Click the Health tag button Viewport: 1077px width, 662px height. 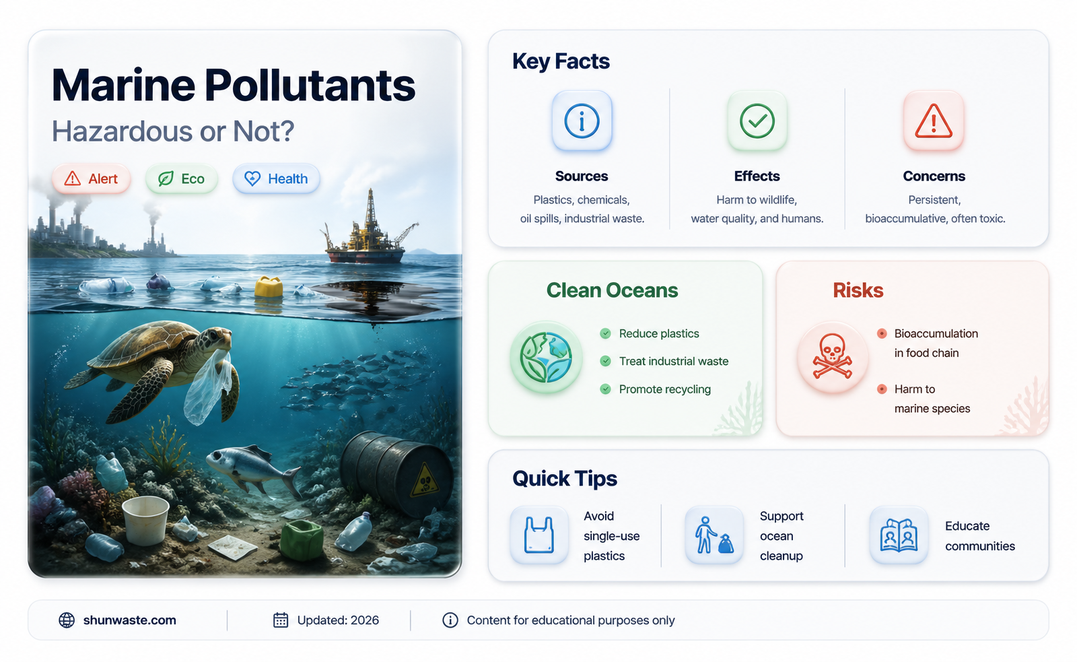(x=276, y=179)
